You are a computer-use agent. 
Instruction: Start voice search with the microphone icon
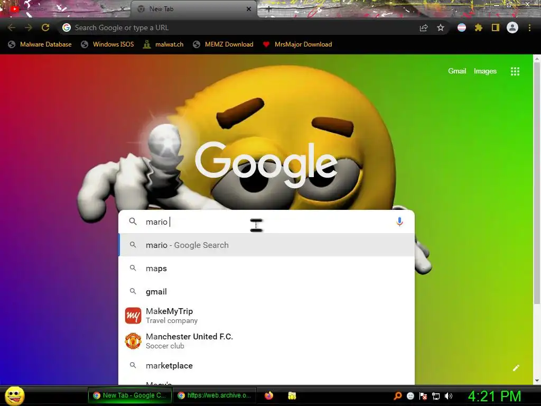coord(399,222)
